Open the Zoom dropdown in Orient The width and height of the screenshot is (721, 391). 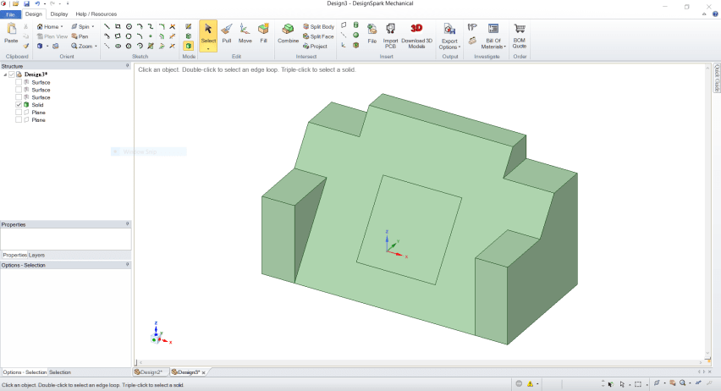pos(96,46)
